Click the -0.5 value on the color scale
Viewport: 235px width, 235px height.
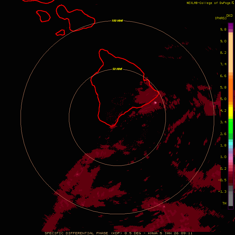pyautogui.click(x=222, y=180)
